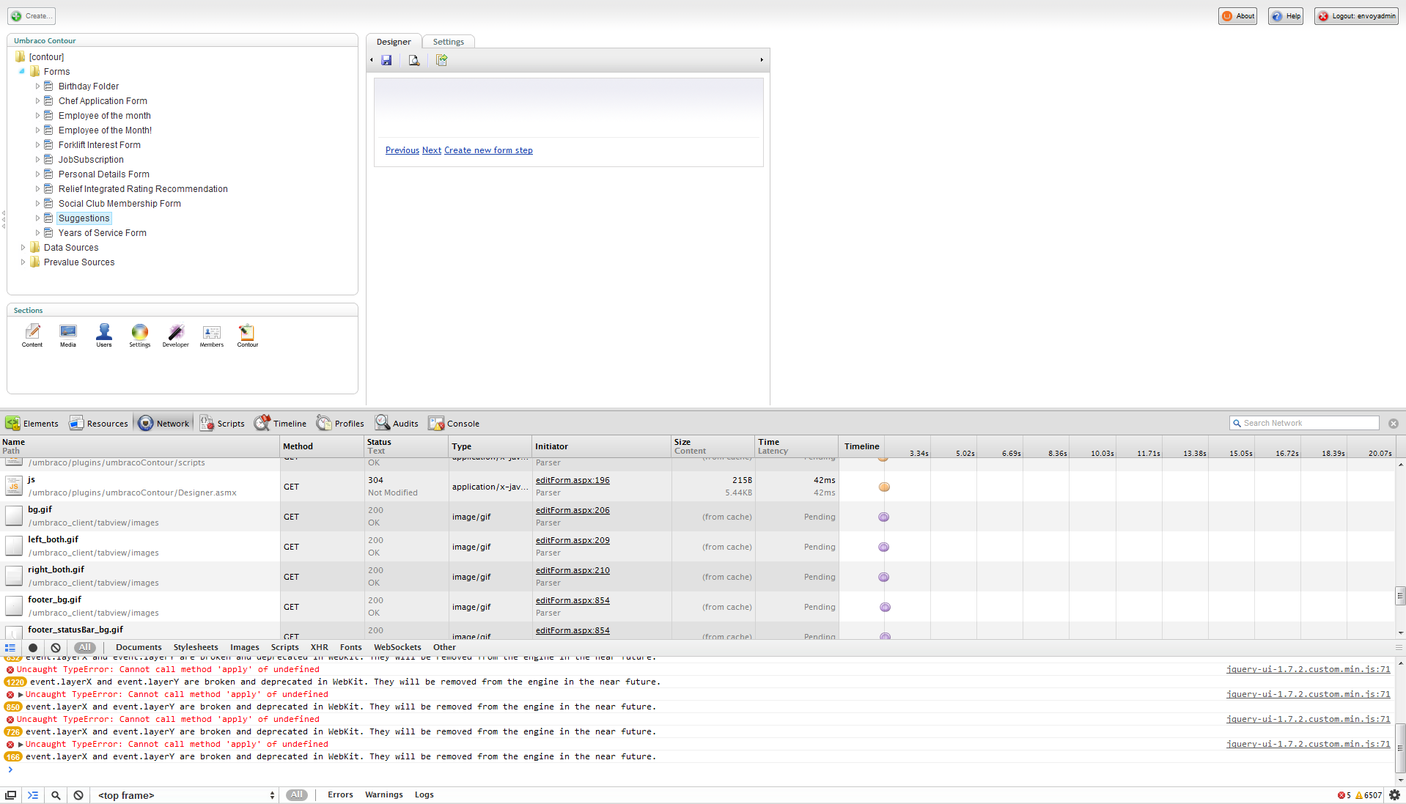
Task: Open the Media section icon
Action: (x=68, y=335)
